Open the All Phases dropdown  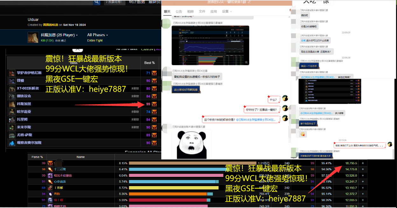(x=97, y=35)
